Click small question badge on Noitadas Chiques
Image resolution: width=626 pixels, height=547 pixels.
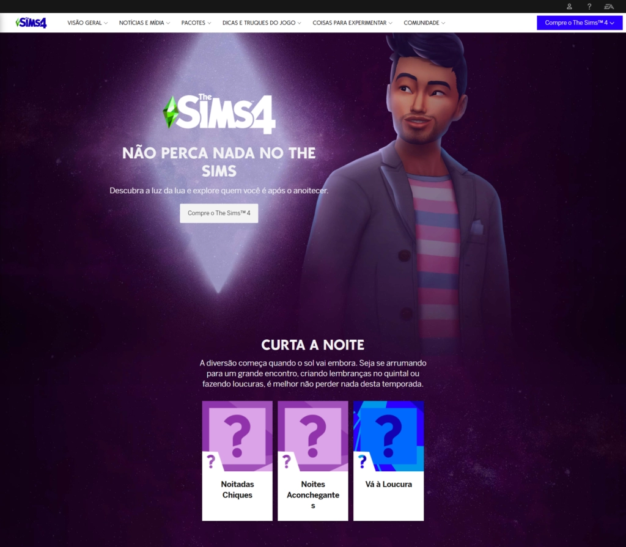(211, 461)
